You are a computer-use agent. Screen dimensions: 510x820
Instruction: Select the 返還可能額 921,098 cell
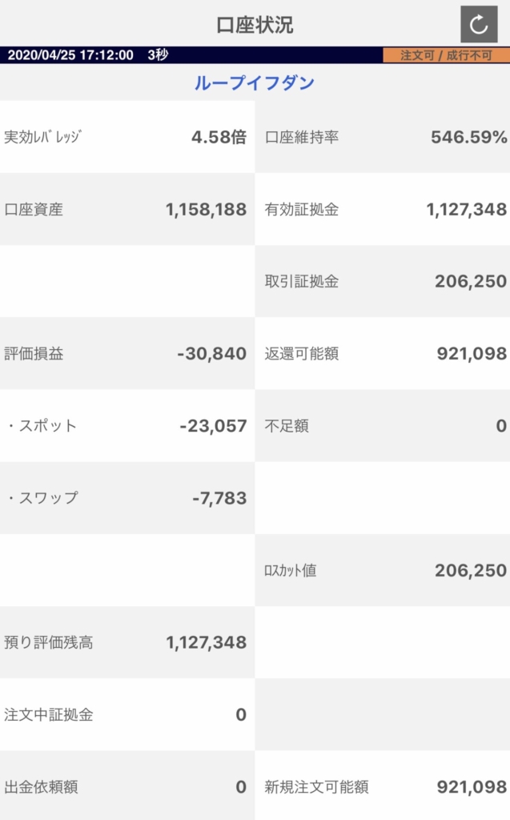[383, 353]
